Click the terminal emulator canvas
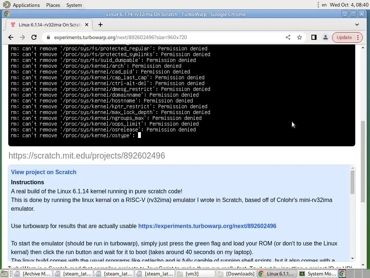370x278 pixels. [182, 95]
